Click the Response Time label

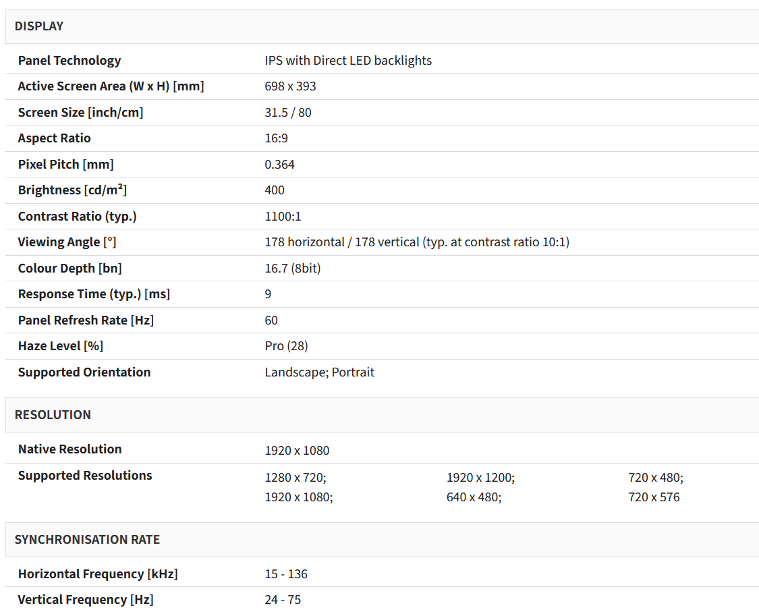point(94,294)
